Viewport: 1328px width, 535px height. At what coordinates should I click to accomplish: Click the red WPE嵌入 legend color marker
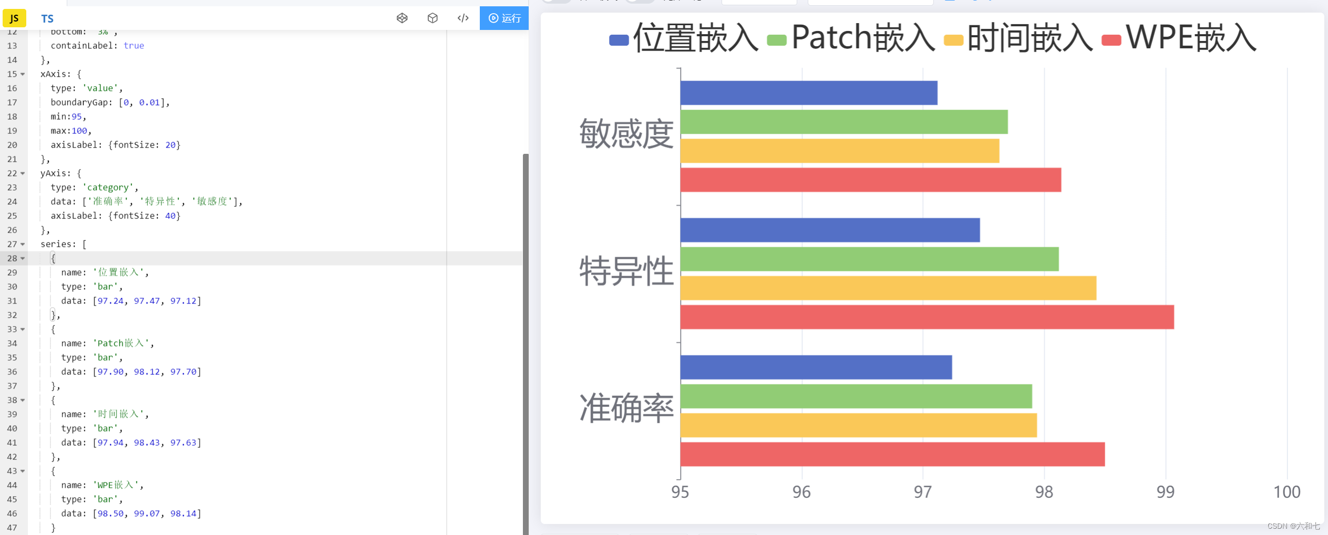tap(1111, 40)
